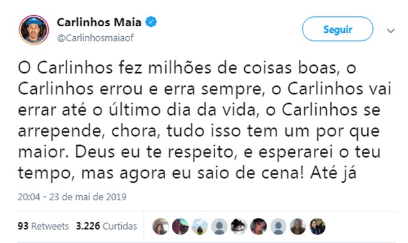The height and width of the screenshot is (243, 408).
Task: Open the second liker avatar with teal background
Action: coord(180,227)
